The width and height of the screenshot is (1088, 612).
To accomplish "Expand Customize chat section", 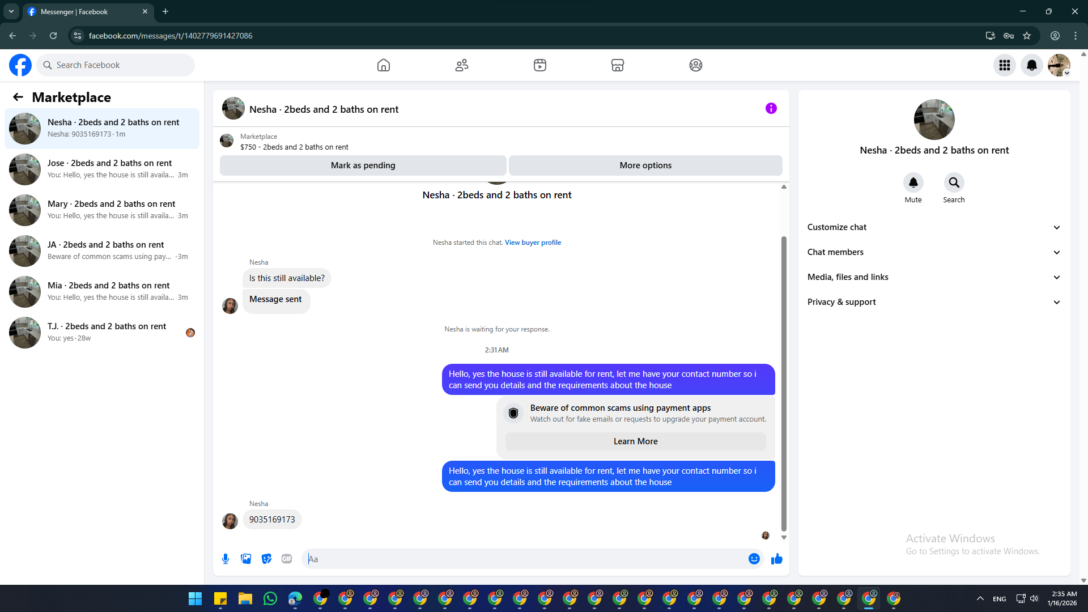I will [x=934, y=227].
